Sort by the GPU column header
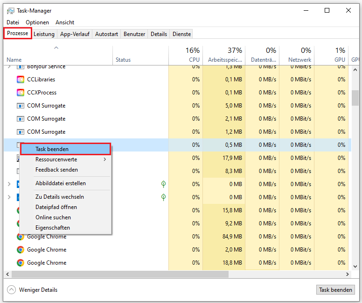 click(x=331, y=56)
